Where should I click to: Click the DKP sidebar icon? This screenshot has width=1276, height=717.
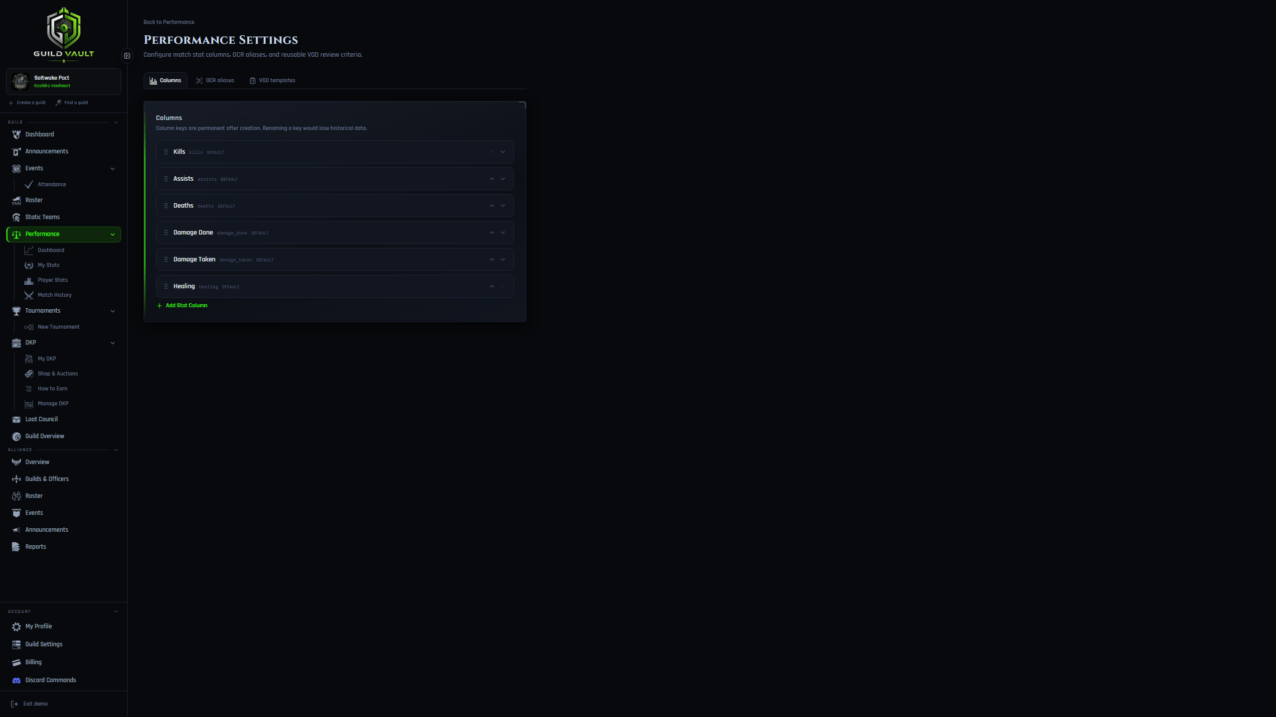[x=16, y=343]
